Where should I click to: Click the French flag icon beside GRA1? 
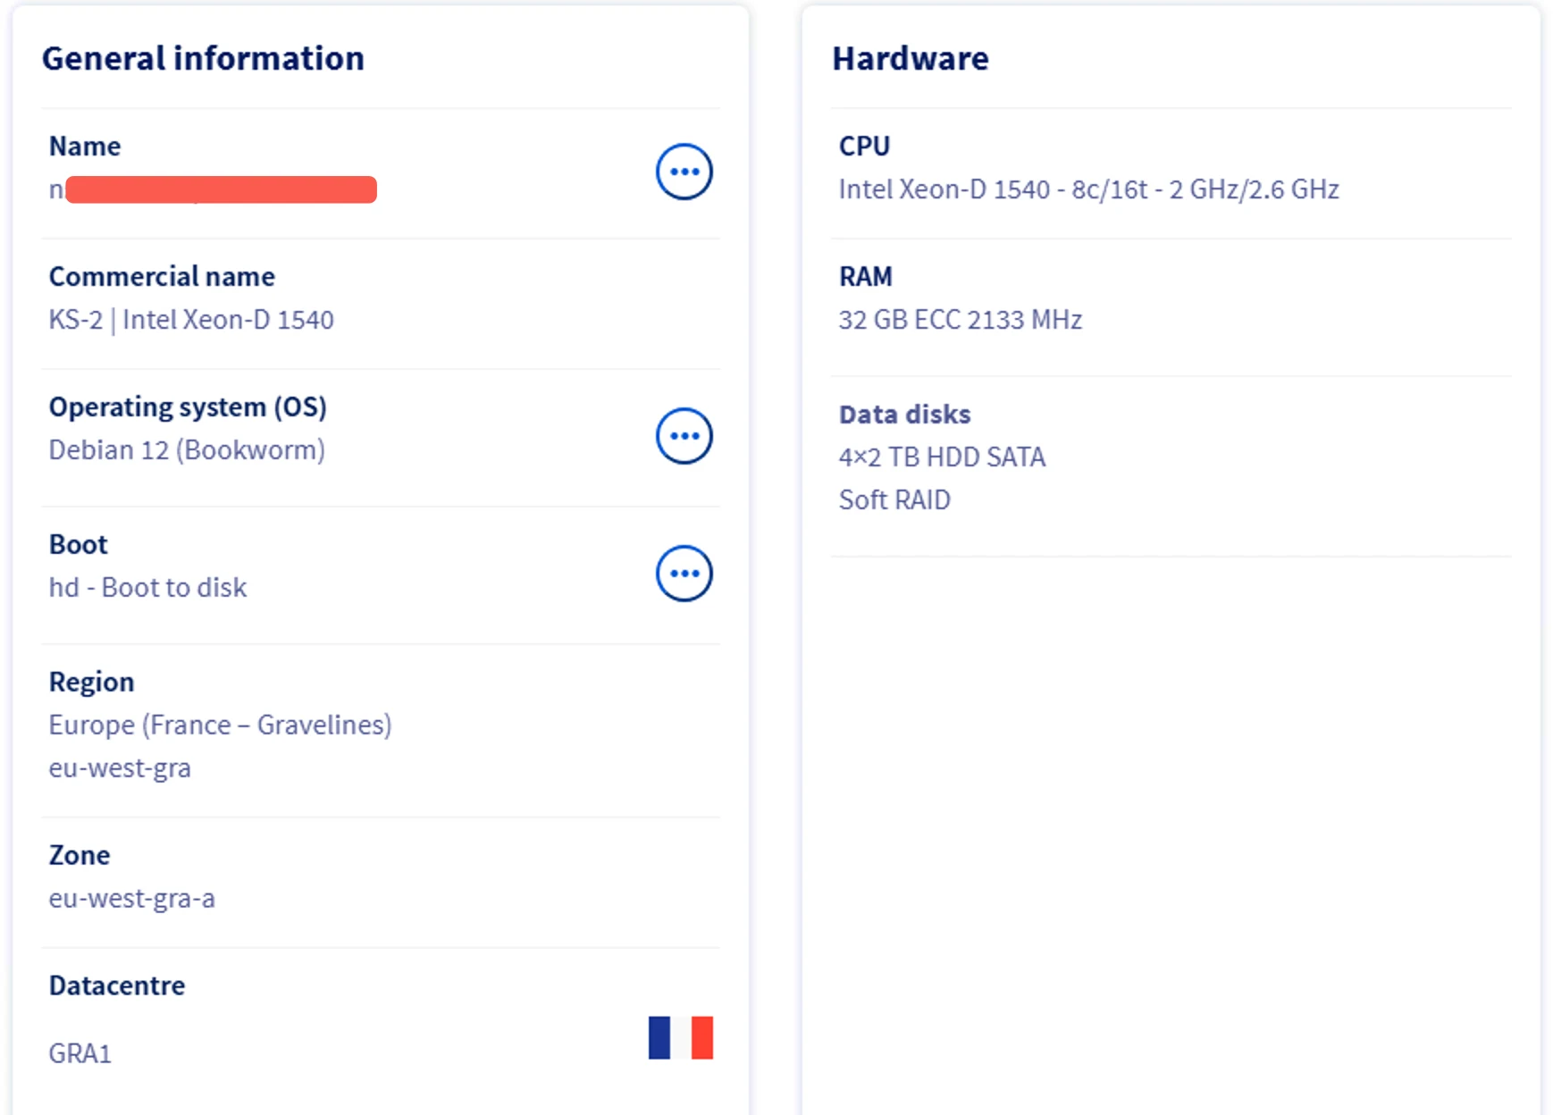coord(680,1037)
